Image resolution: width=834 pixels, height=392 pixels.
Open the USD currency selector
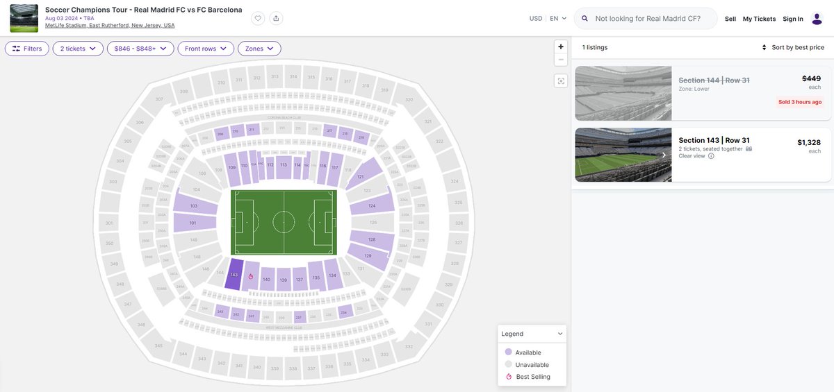536,19
